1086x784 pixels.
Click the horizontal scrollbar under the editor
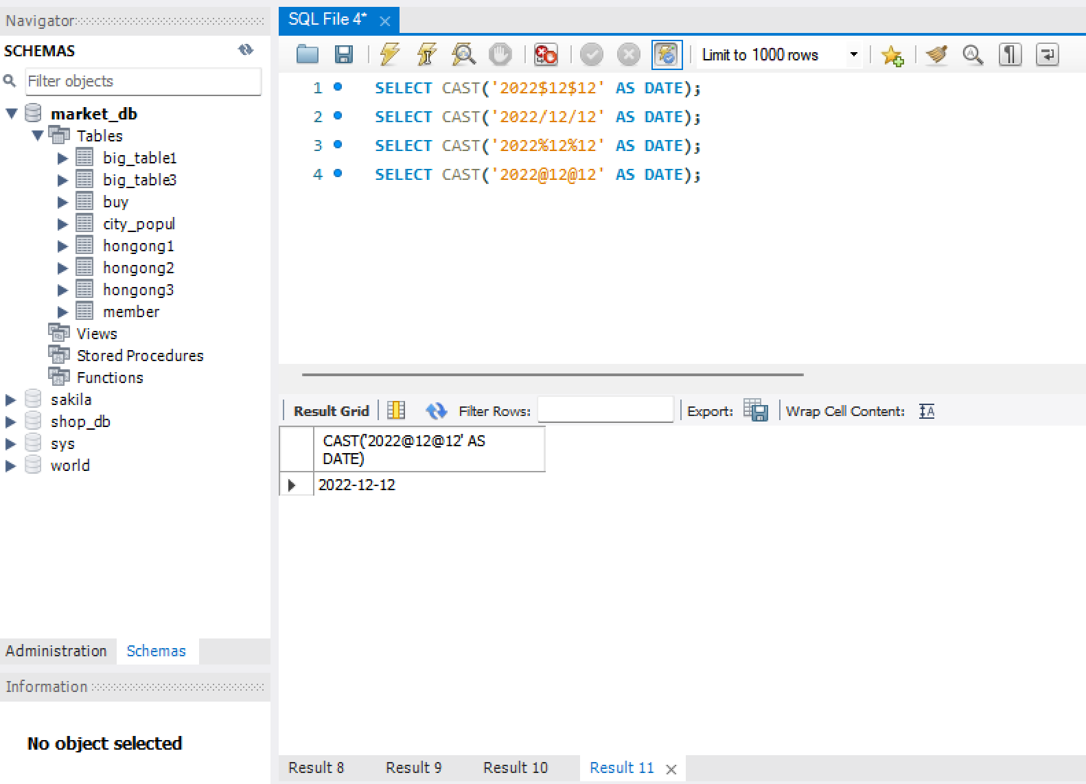(553, 375)
